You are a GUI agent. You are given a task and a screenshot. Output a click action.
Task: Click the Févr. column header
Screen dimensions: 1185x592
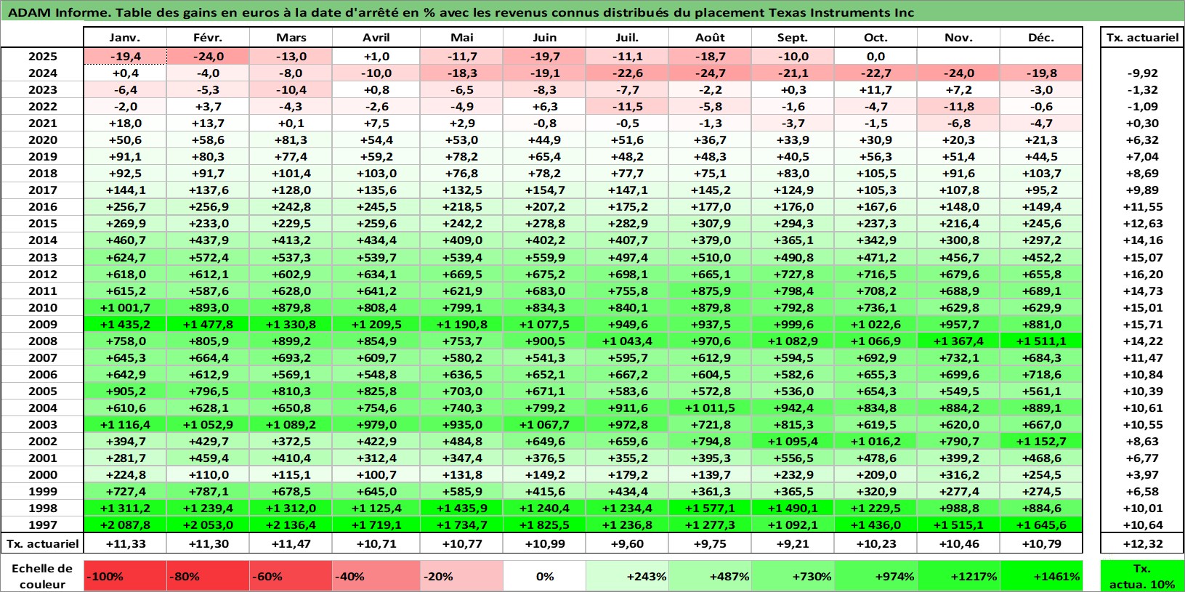tap(208, 38)
